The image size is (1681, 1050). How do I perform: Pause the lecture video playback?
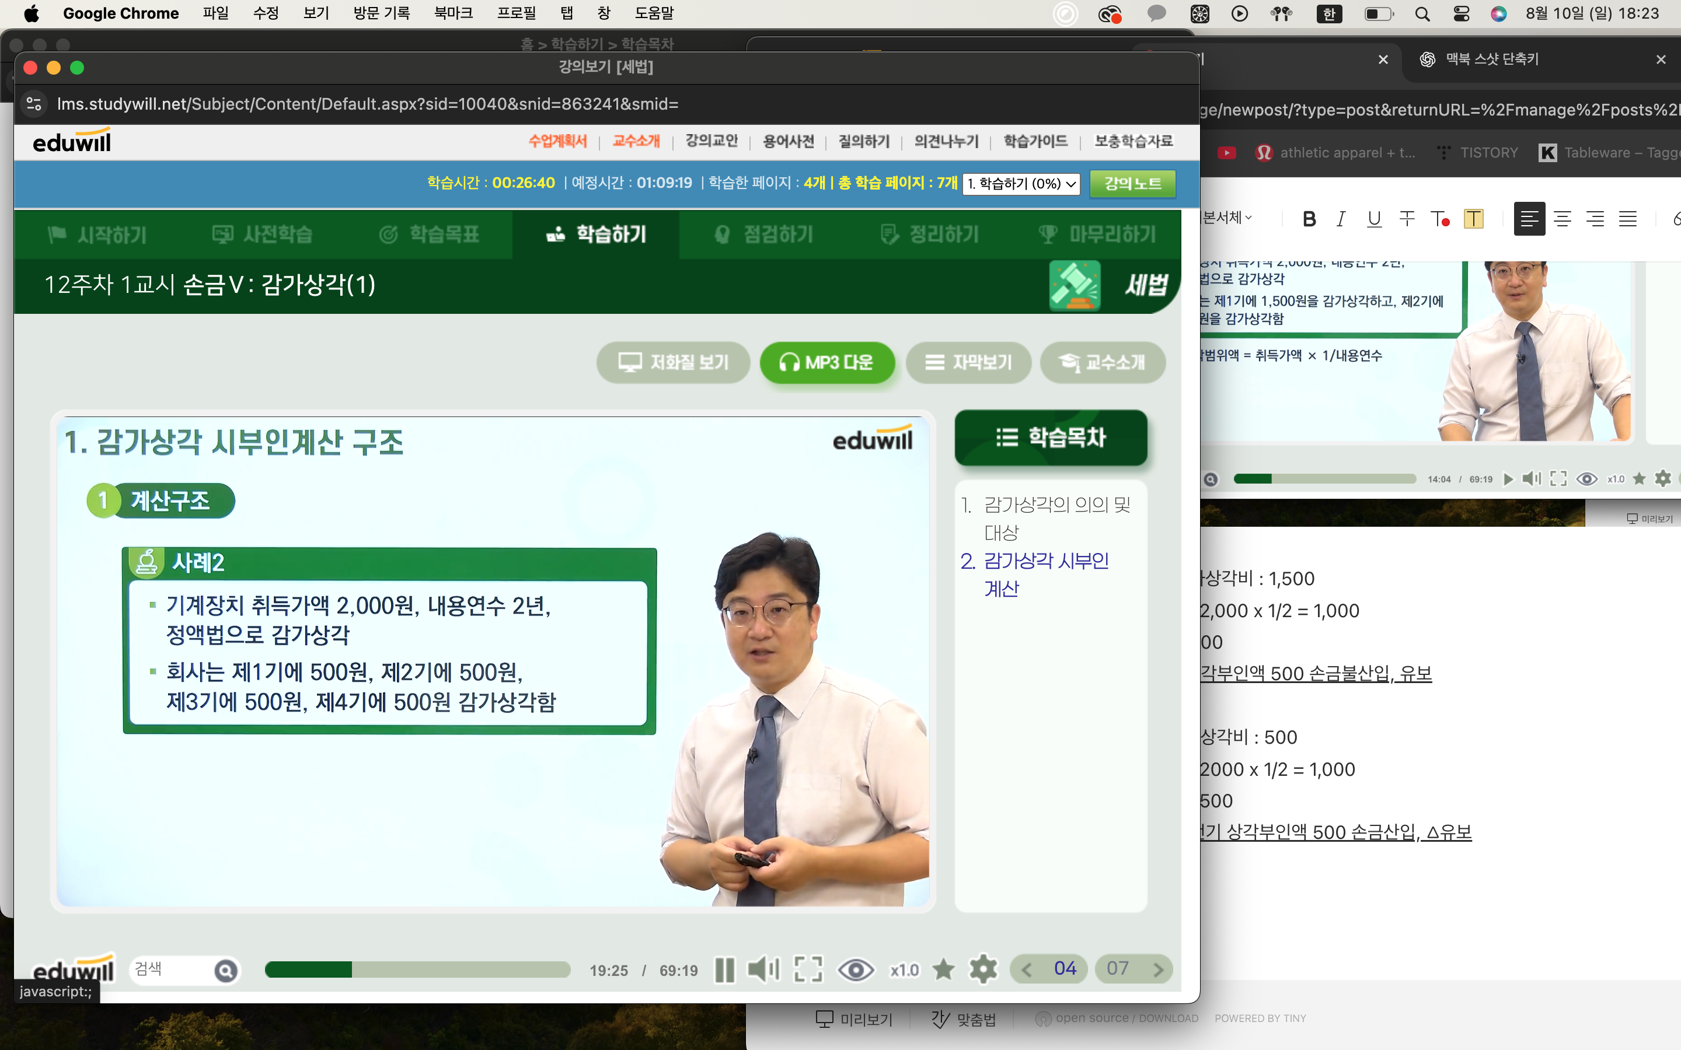[x=724, y=970]
